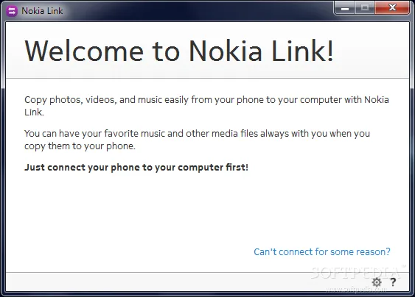Minimize the Nokia Link window
This screenshot has height=297, width=415.
coord(345,8)
